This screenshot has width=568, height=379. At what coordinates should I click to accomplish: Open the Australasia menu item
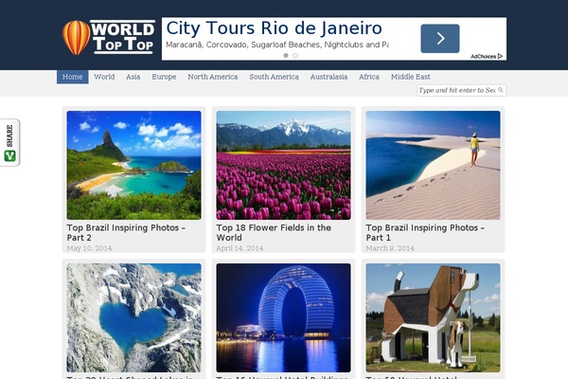pyautogui.click(x=328, y=77)
